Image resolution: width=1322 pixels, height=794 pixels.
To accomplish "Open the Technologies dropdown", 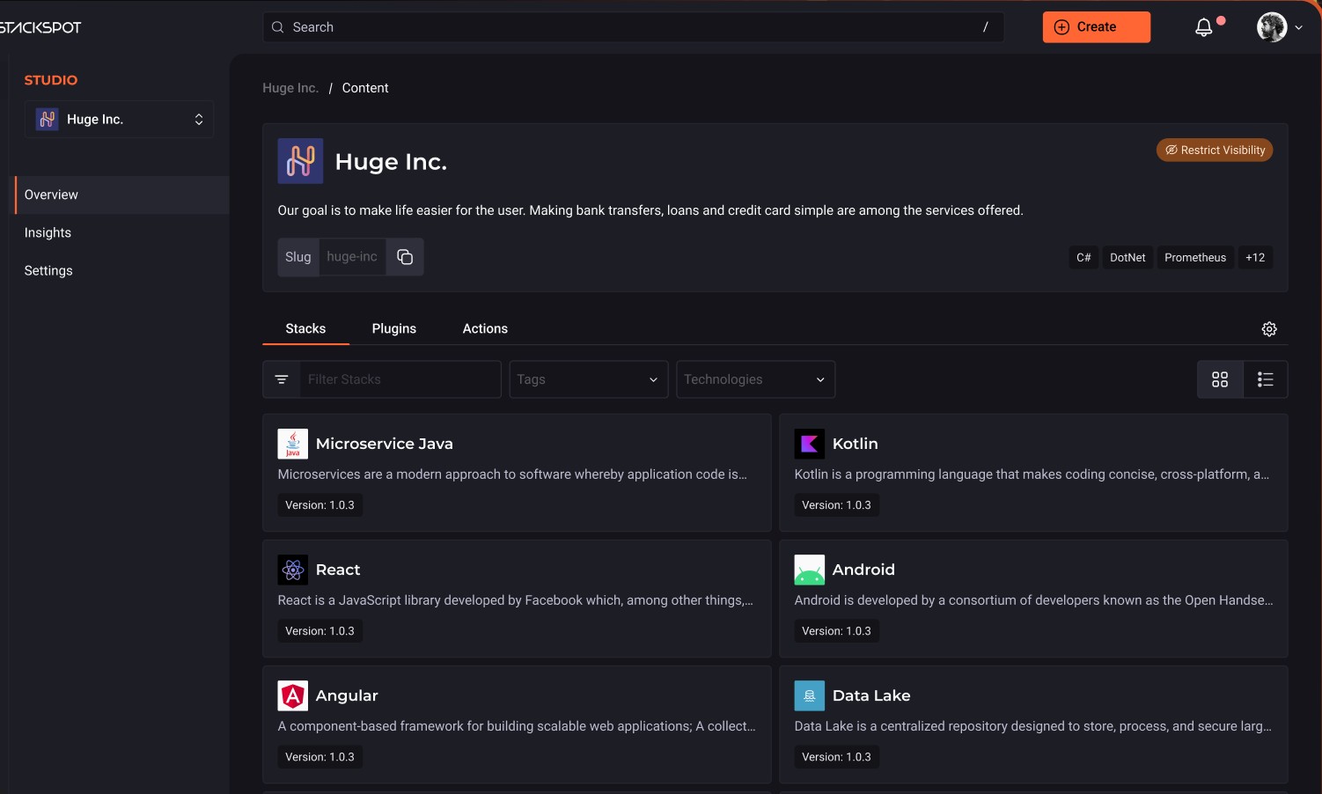I will pos(756,379).
